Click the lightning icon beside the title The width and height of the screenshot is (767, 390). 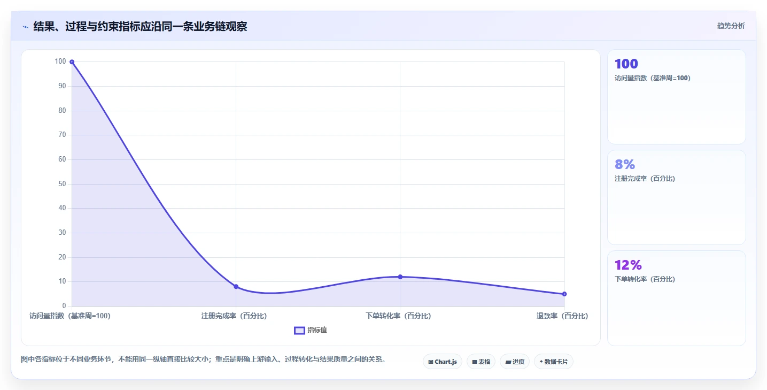[x=25, y=27]
